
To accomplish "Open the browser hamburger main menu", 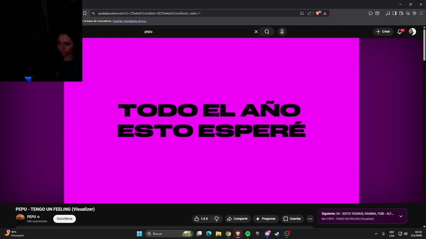I will (x=421, y=13).
